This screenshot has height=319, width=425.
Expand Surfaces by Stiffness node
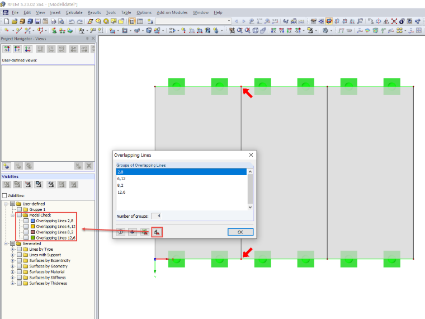pyautogui.click(x=12, y=278)
